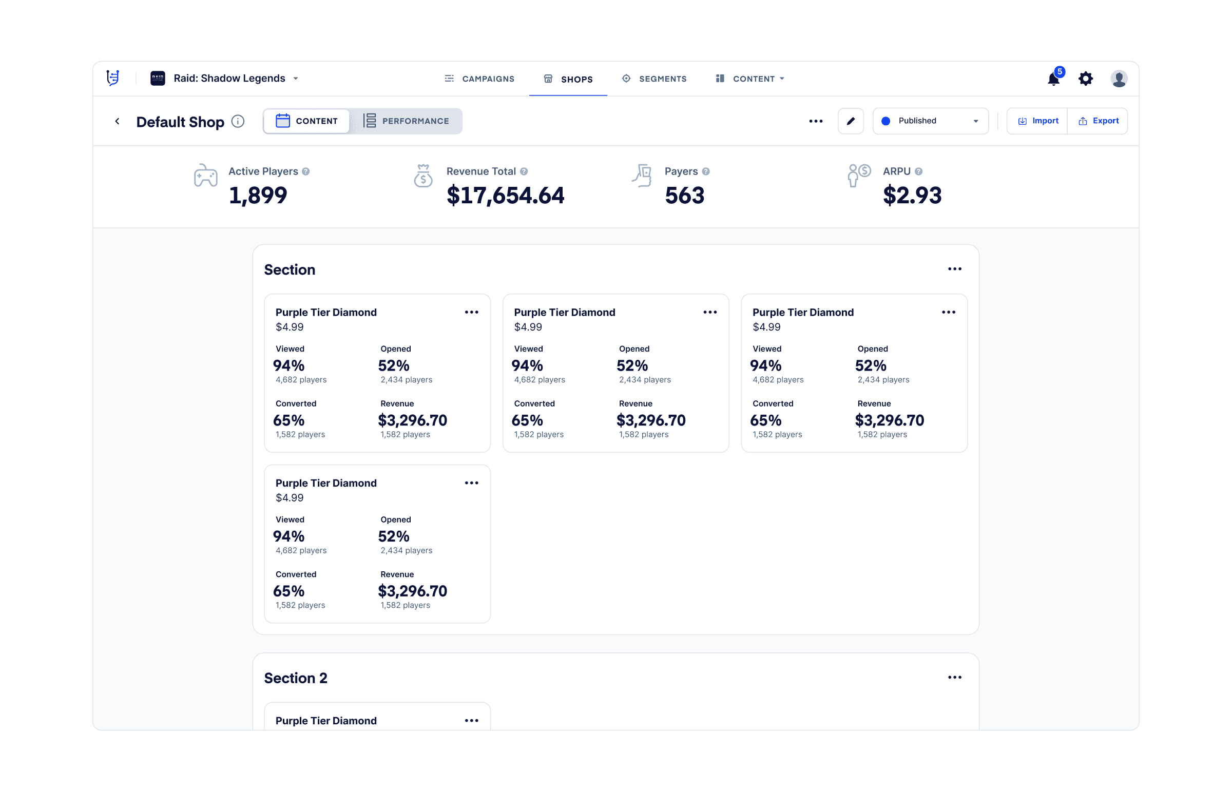
Task: Click Active Players help icon
Action: coord(305,171)
